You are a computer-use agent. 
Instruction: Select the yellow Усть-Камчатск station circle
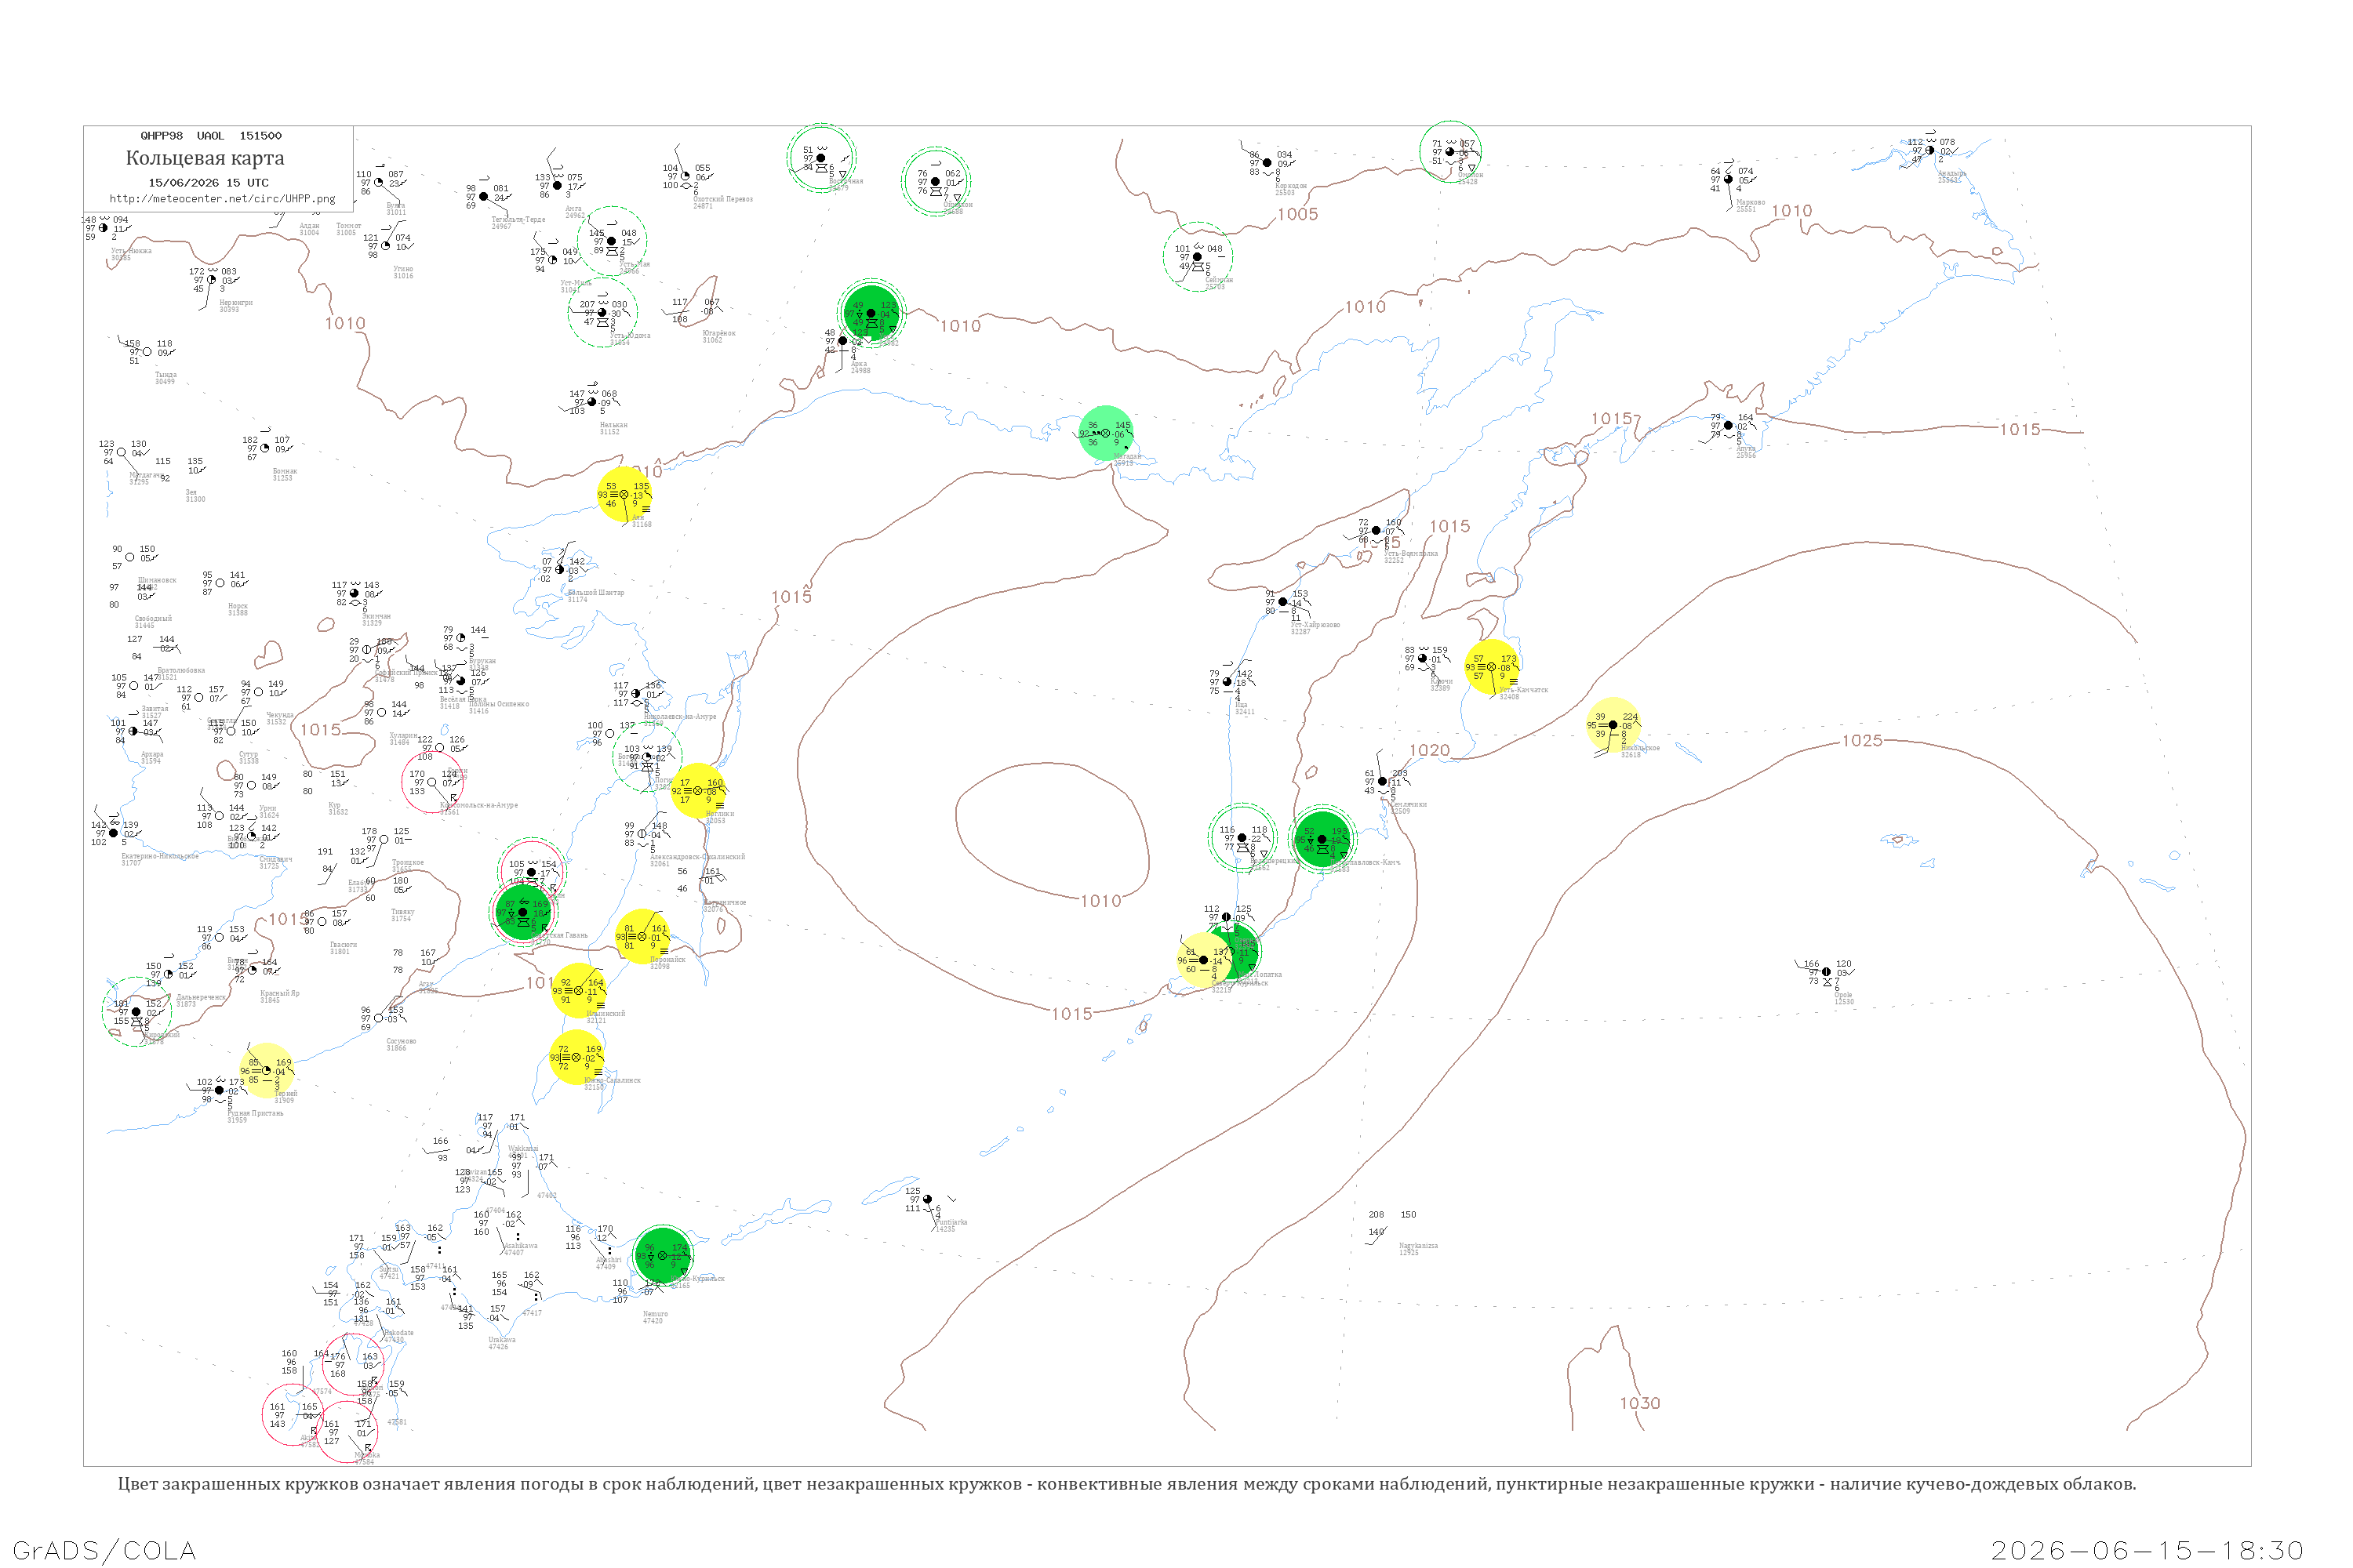coord(1492,667)
